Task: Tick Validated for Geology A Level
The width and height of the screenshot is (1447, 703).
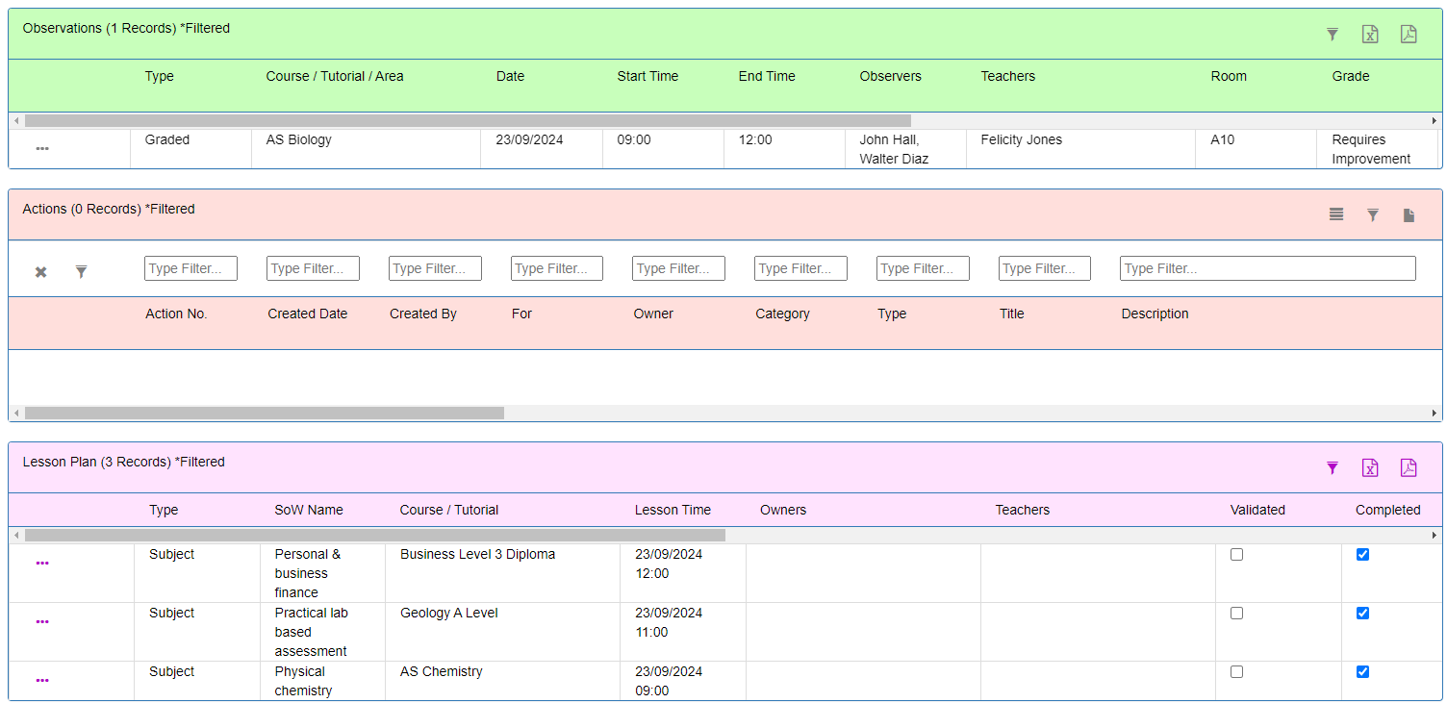Action: click(x=1236, y=614)
